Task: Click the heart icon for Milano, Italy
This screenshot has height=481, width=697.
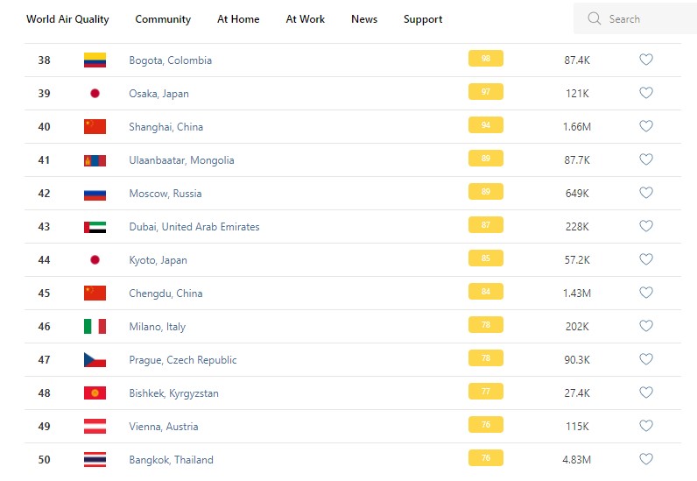Action: pos(646,326)
